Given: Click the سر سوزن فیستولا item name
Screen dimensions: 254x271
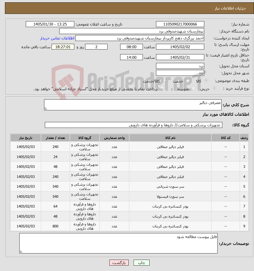Looking at the screenshot, I should tap(170, 197).
